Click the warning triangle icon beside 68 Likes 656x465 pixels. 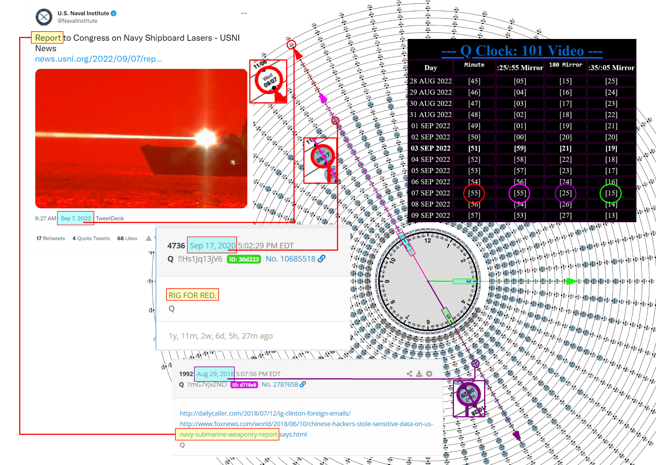click(149, 238)
